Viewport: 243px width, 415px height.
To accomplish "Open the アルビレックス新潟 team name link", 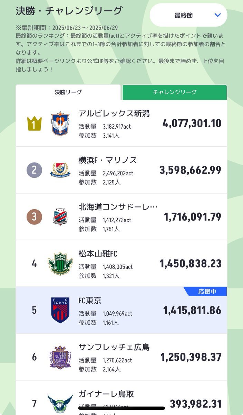I will pos(114,113).
